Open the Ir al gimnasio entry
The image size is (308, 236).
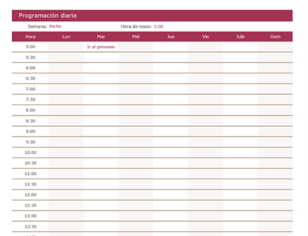(101, 47)
